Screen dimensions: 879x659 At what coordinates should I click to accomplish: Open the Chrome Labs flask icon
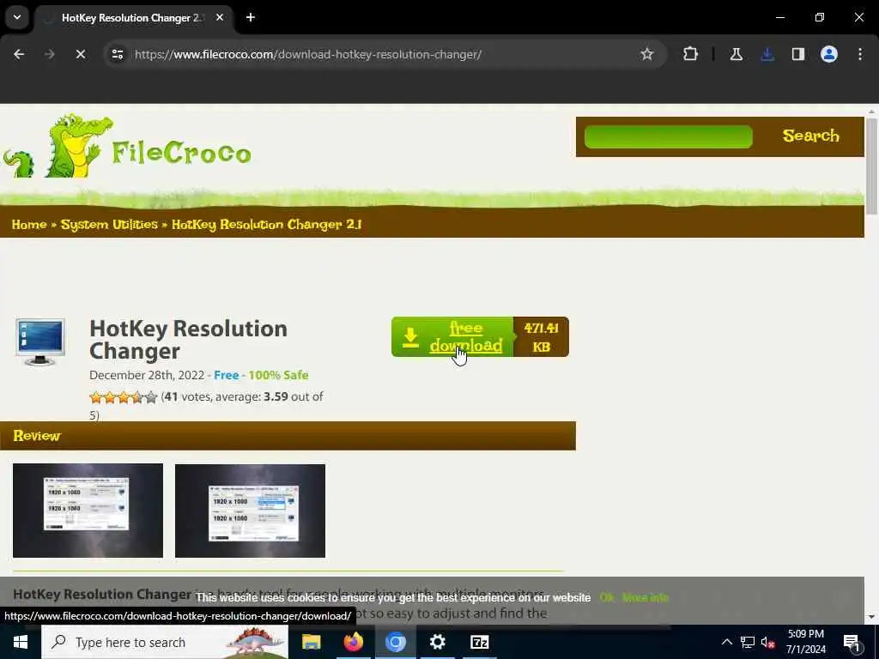(736, 54)
